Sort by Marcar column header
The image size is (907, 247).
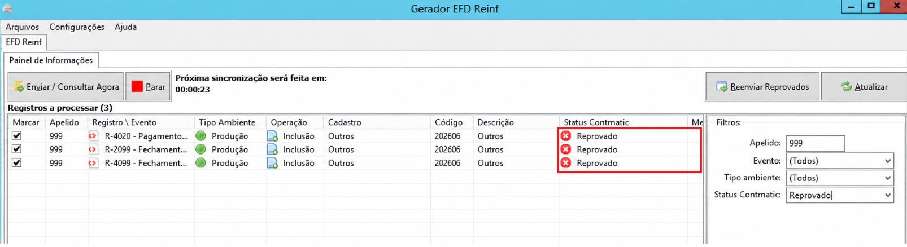(26, 122)
